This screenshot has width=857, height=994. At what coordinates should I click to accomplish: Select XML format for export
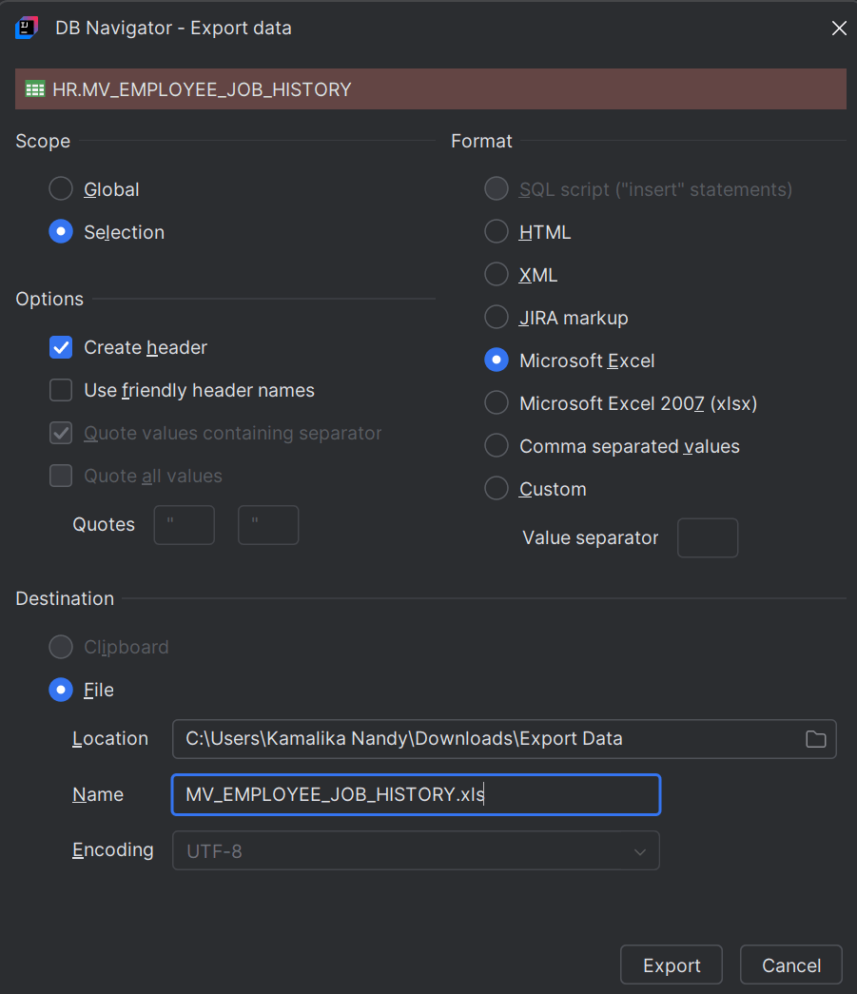[x=496, y=274]
